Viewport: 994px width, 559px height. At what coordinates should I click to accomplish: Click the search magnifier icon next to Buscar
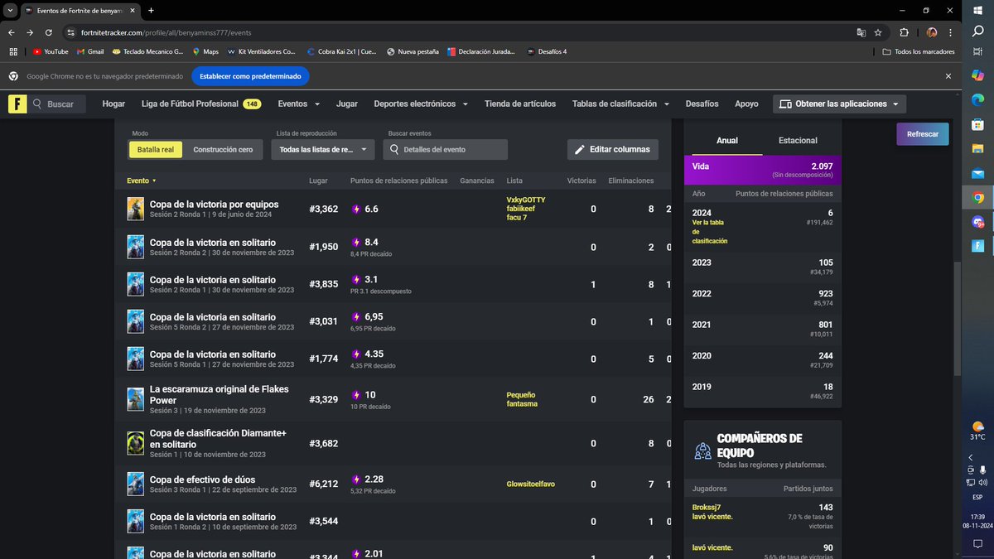click(x=38, y=104)
